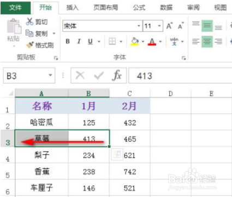232x197 pixels.
Task: Open phonetic guide dropdown arrow
Action: click(x=182, y=41)
